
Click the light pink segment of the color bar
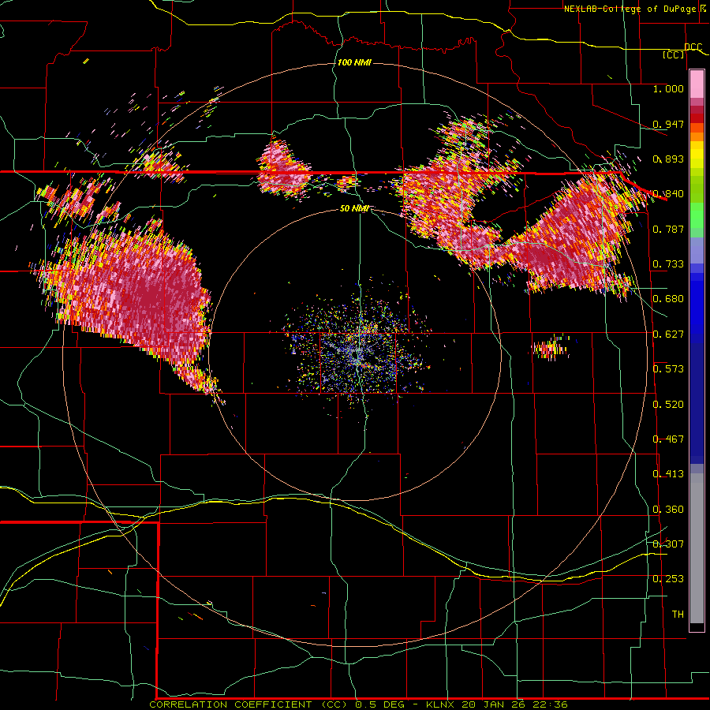(x=697, y=84)
